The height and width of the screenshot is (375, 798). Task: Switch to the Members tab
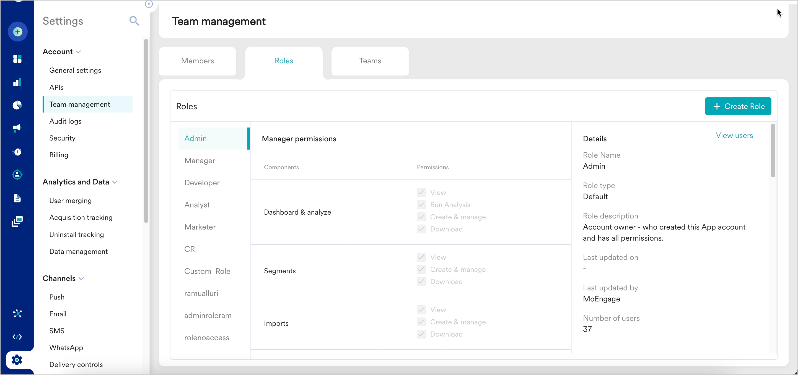pos(197,61)
